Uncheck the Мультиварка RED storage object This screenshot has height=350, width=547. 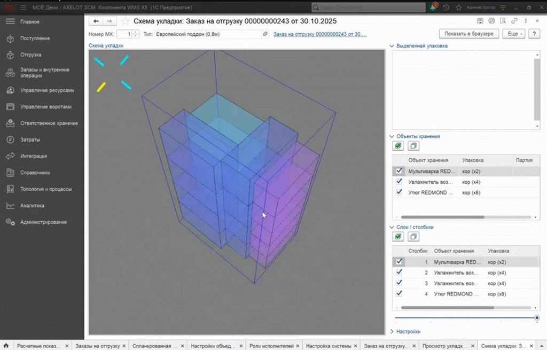[399, 171]
